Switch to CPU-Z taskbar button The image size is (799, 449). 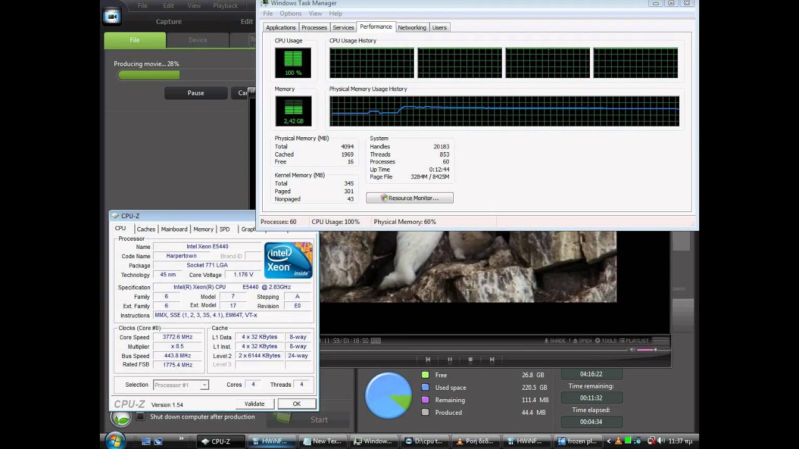click(221, 441)
